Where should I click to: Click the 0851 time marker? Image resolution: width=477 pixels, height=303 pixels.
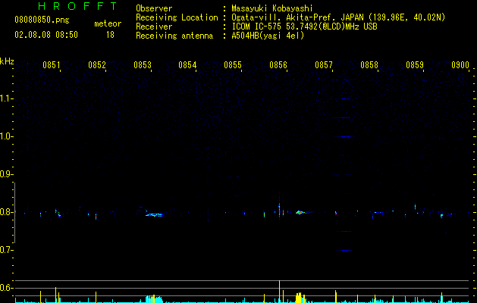point(52,65)
